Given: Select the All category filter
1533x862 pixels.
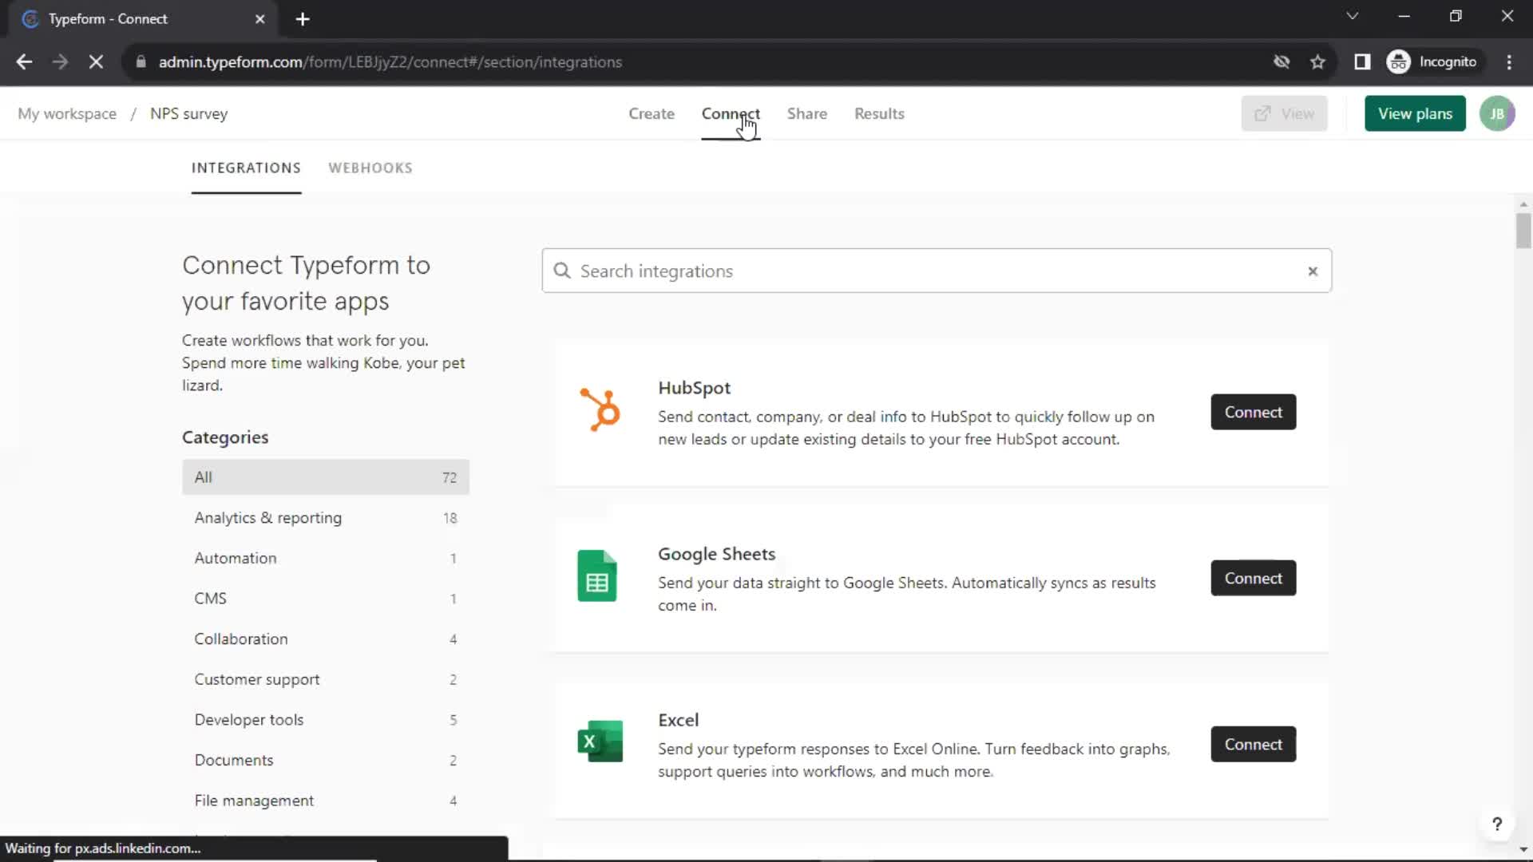Looking at the screenshot, I should click(326, 476).
